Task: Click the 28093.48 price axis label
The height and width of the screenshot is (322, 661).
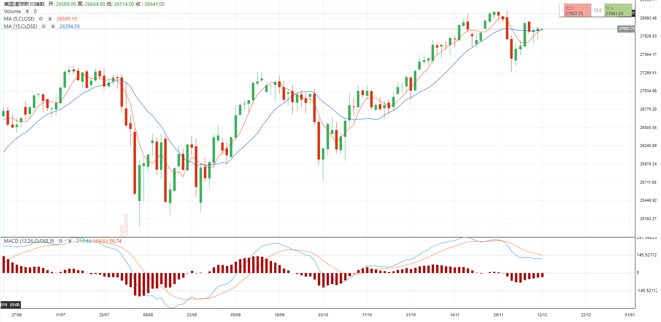Action: click(x=648, y=18)
